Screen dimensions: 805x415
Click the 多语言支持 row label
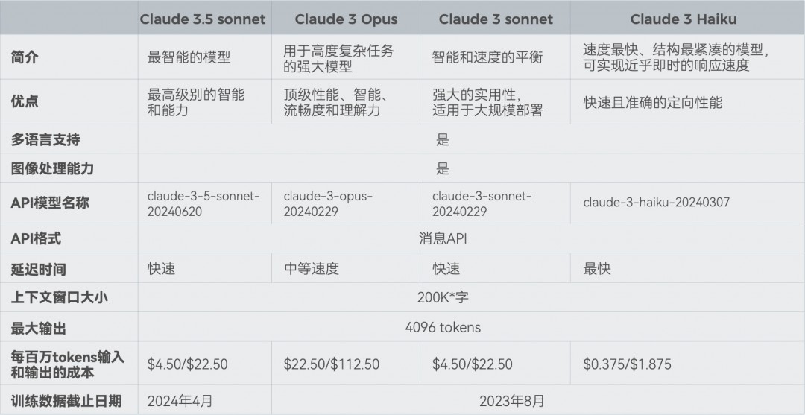45,139
